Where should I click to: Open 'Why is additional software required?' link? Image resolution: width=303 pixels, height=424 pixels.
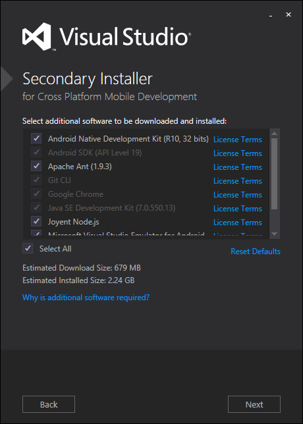86,298
